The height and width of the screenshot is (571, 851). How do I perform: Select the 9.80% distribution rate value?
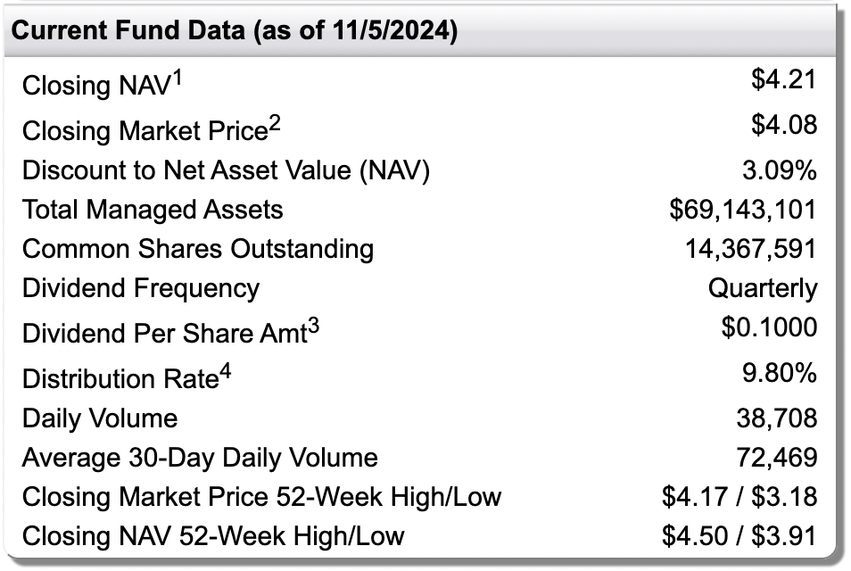pyautogui.click(x=780, y=373)
